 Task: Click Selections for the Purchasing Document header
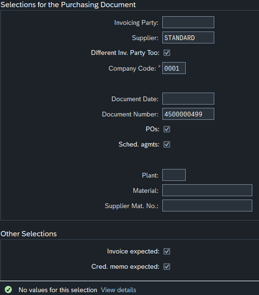[68, 5]
